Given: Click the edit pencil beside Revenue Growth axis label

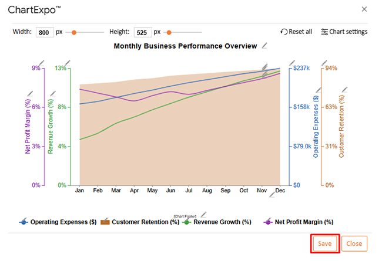Looking at the screenshot, I should [52, 94].
